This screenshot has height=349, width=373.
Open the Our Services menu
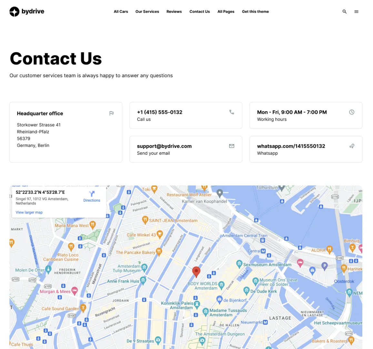147,11
